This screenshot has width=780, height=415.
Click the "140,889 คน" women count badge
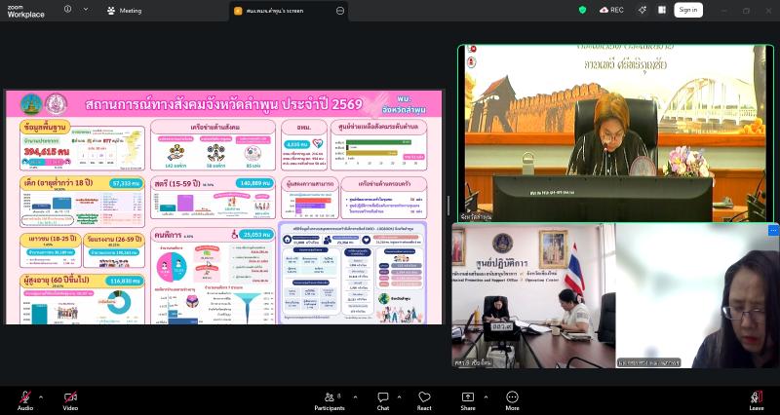pyautogui.click(x=254, y=183)
